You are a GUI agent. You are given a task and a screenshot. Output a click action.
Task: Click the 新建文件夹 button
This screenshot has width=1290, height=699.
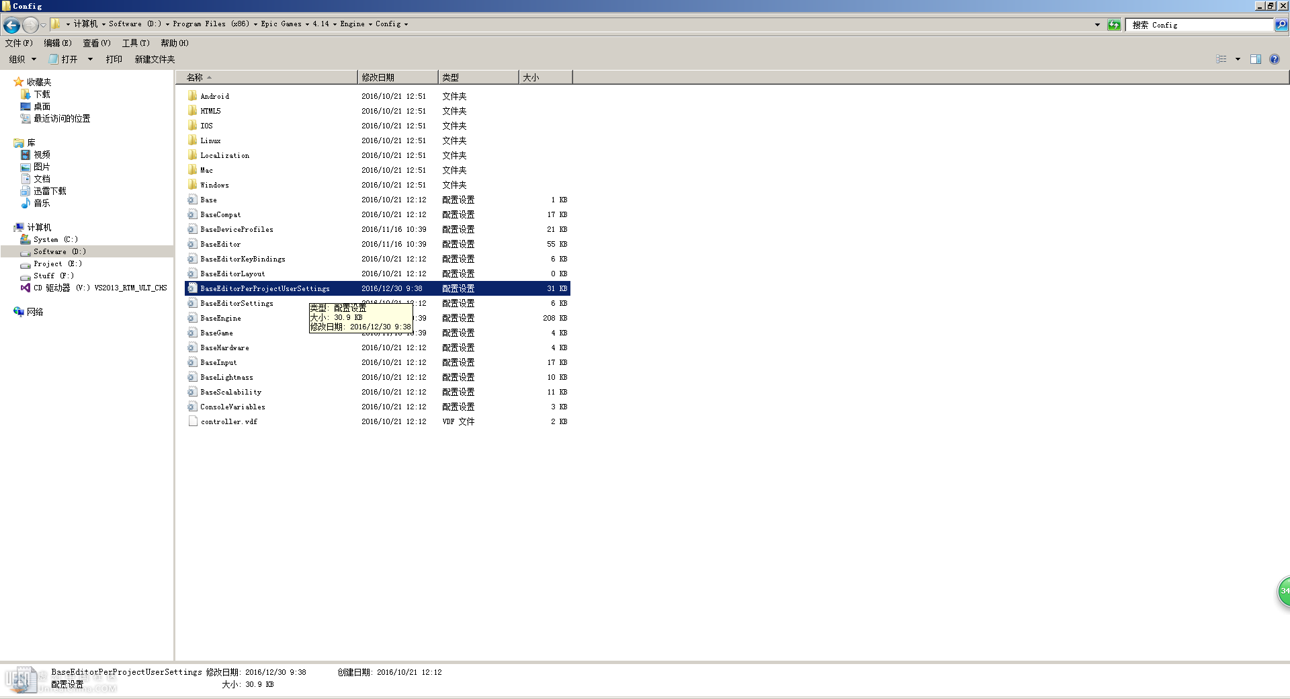[x=155, y=59]
